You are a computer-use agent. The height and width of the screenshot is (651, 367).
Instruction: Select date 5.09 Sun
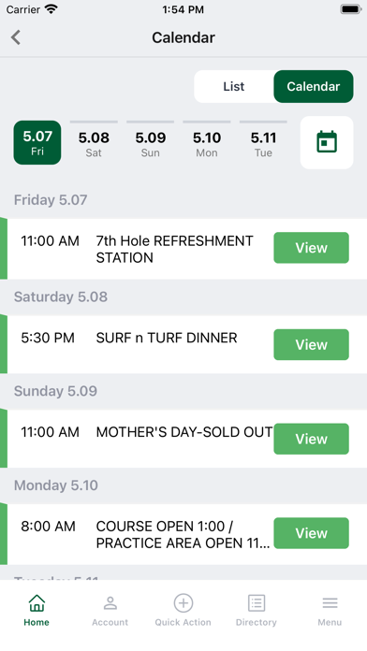[x=151, y=142]
